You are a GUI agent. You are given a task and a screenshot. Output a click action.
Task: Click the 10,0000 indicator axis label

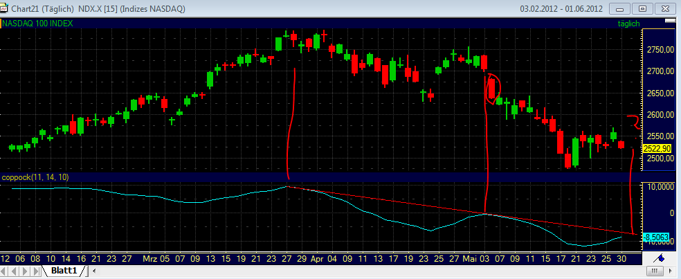(x=660, y=186)
